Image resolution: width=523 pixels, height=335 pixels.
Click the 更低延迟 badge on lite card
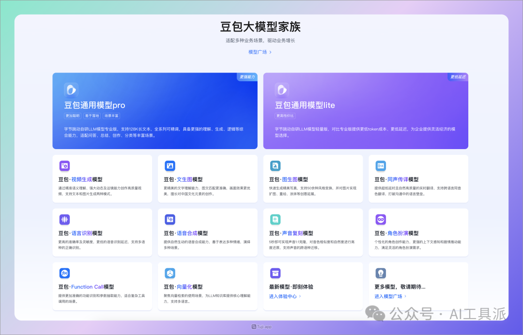pos(458,76)
